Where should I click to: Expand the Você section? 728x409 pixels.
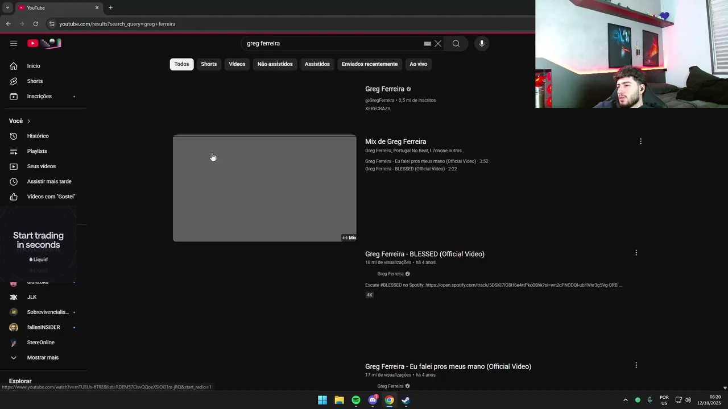coord(20,121)
